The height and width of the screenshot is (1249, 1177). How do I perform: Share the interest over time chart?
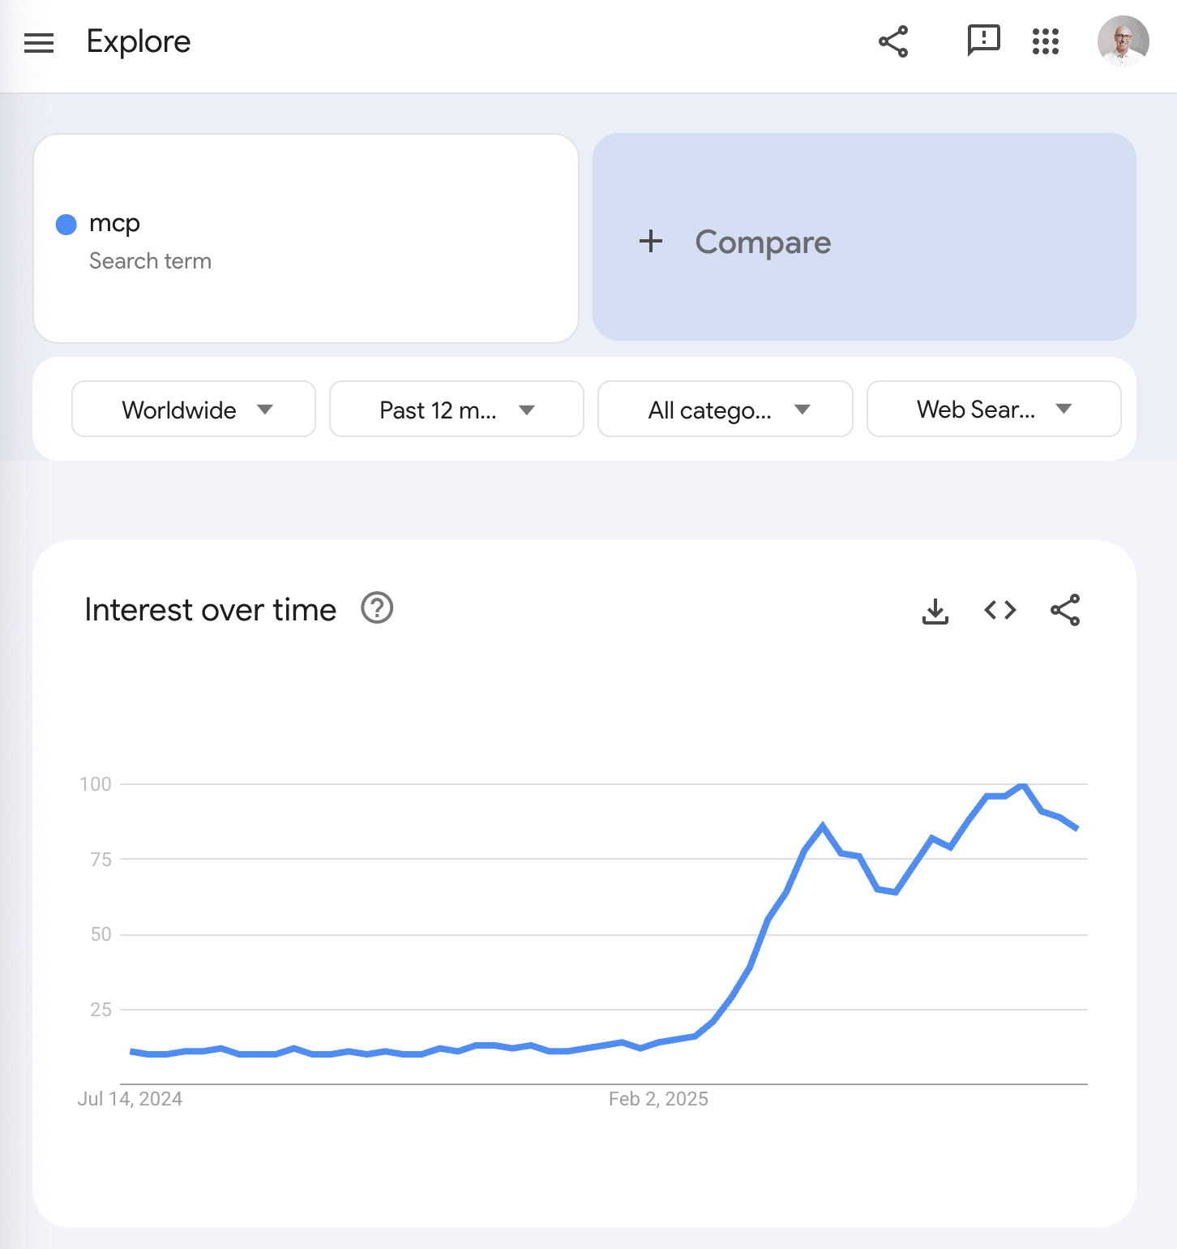[x=1065, y=610]
